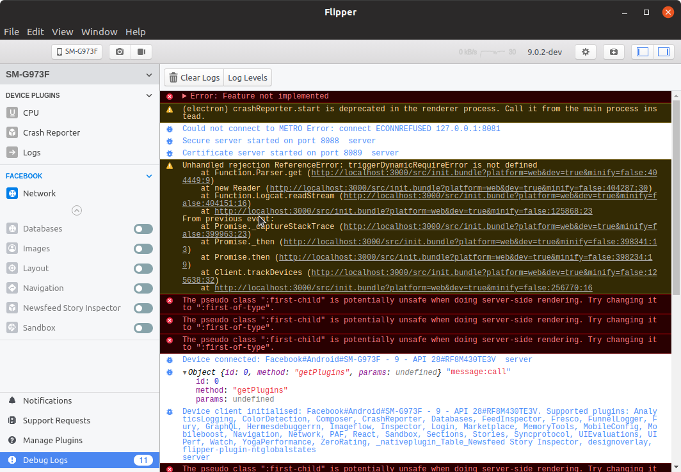
Task: Enable the Sandbox plugin toggle
Action: coord(143,328)
